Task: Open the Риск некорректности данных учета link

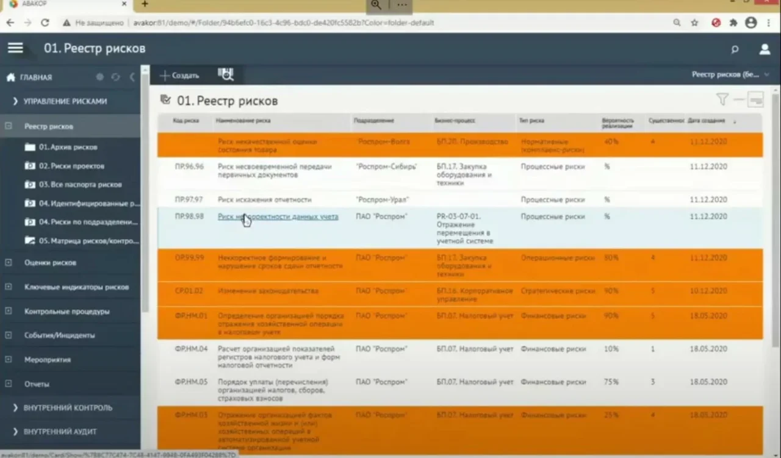Action: tap(278, 216)
